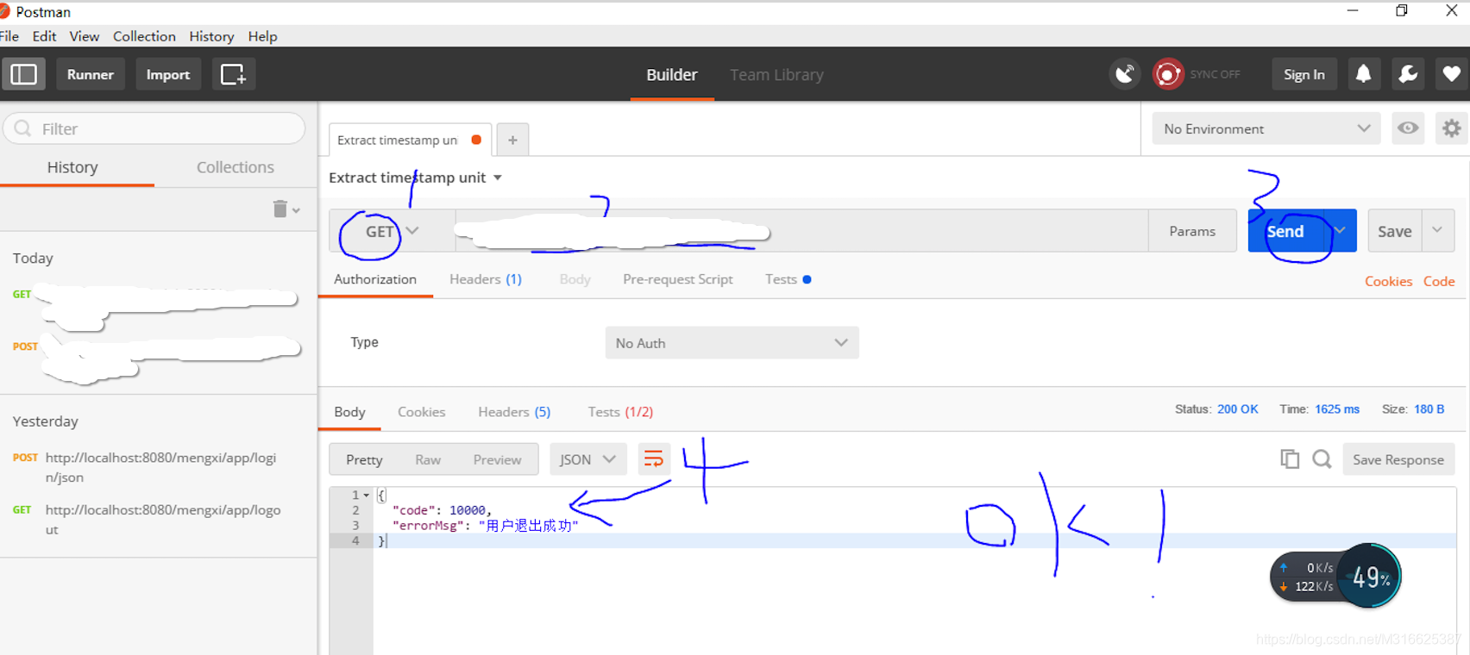This screenshot has height=655, width=1470.
Task: Open the Send button dropdown arrow
Action: [x=1340, y=231]
